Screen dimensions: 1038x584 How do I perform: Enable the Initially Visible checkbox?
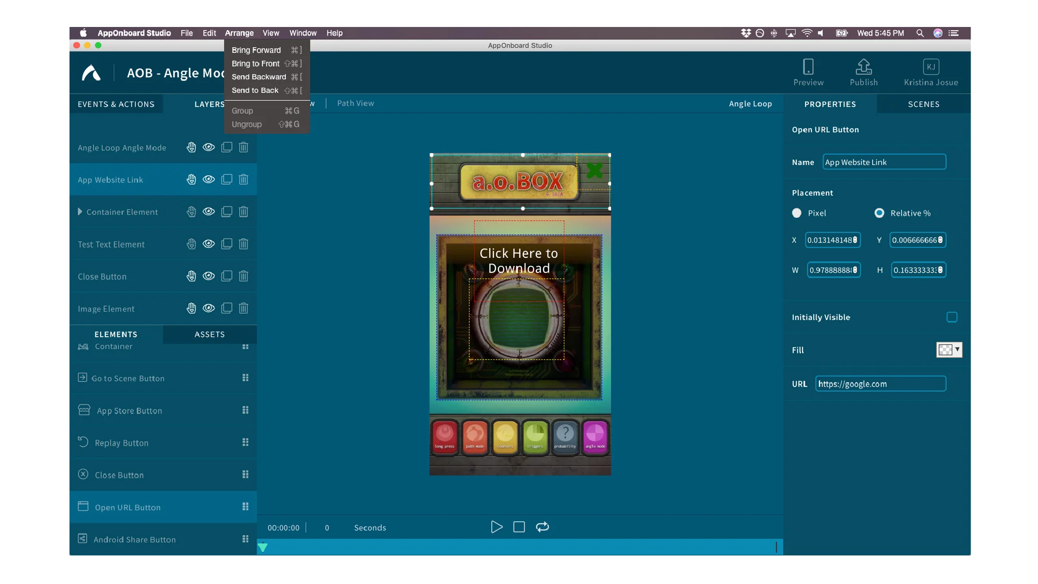[x=951, y=317]
